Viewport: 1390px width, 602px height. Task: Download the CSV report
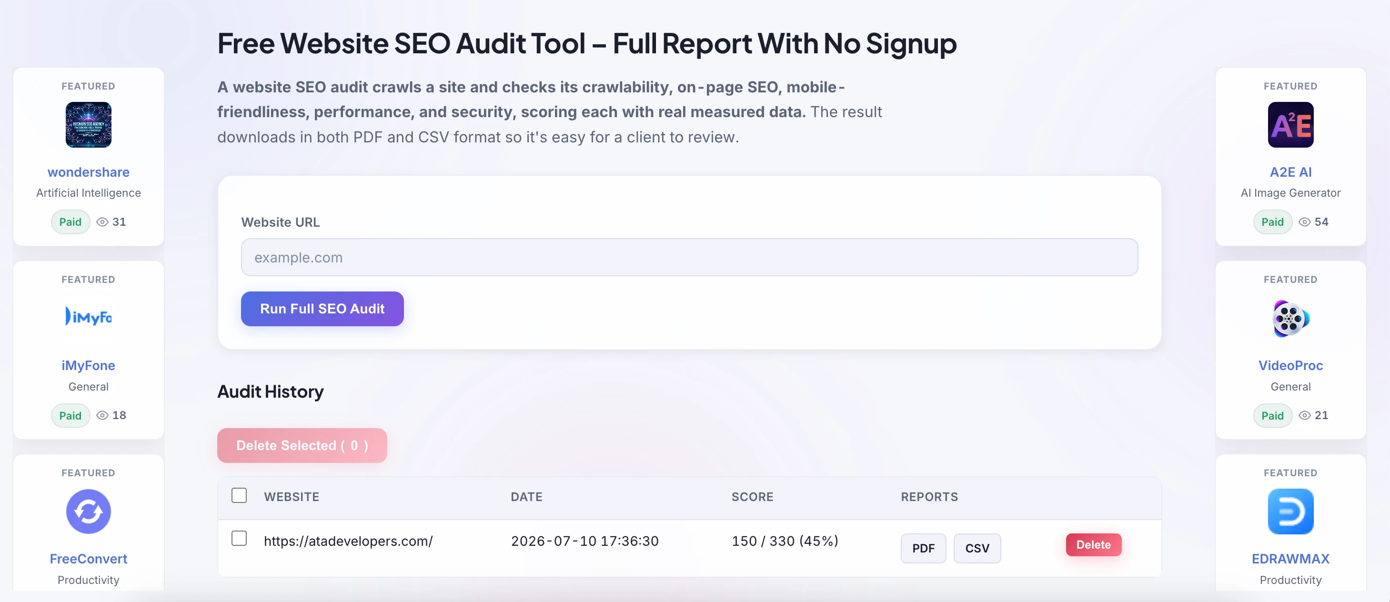[977, 548]
